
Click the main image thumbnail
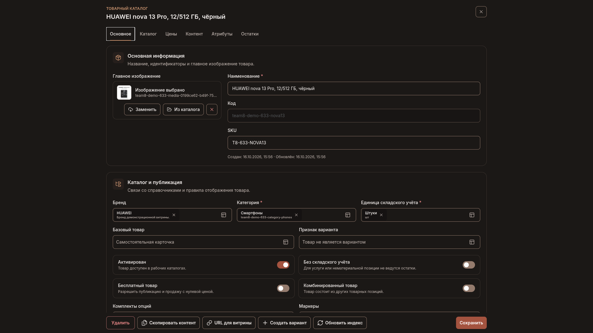124,92
